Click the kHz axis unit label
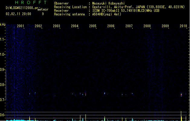The image size is (190, 121). 3,25
